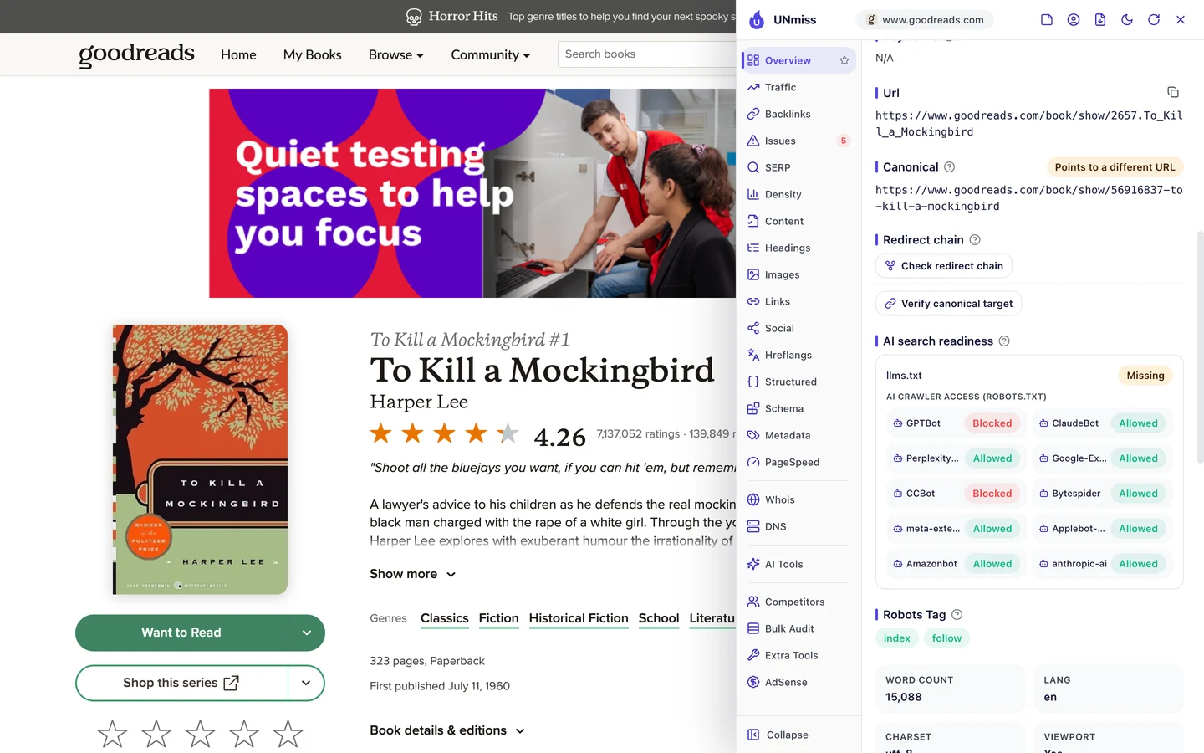Expand the Want to Read shelf options

coord(306,633)
